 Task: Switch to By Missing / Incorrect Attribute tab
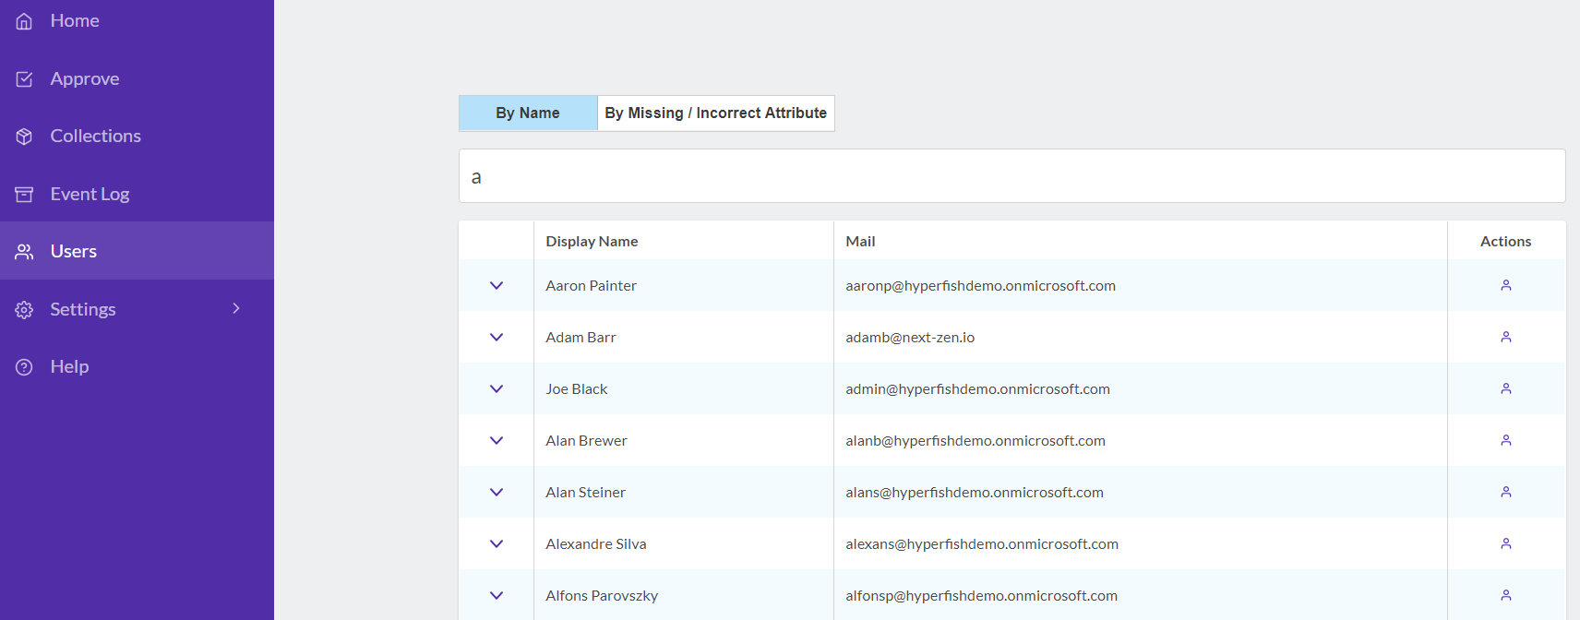716,113
